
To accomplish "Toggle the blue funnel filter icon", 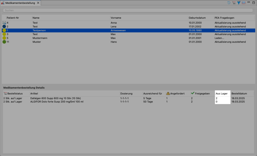I will pyautogui.click(x=239, y=3).
